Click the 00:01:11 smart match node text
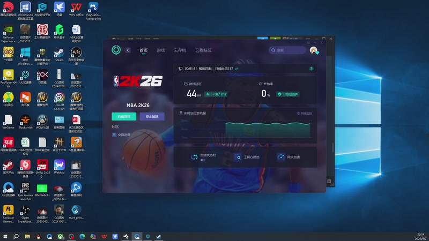The height and width of the screenshot is (241, 429). [209, 69]
